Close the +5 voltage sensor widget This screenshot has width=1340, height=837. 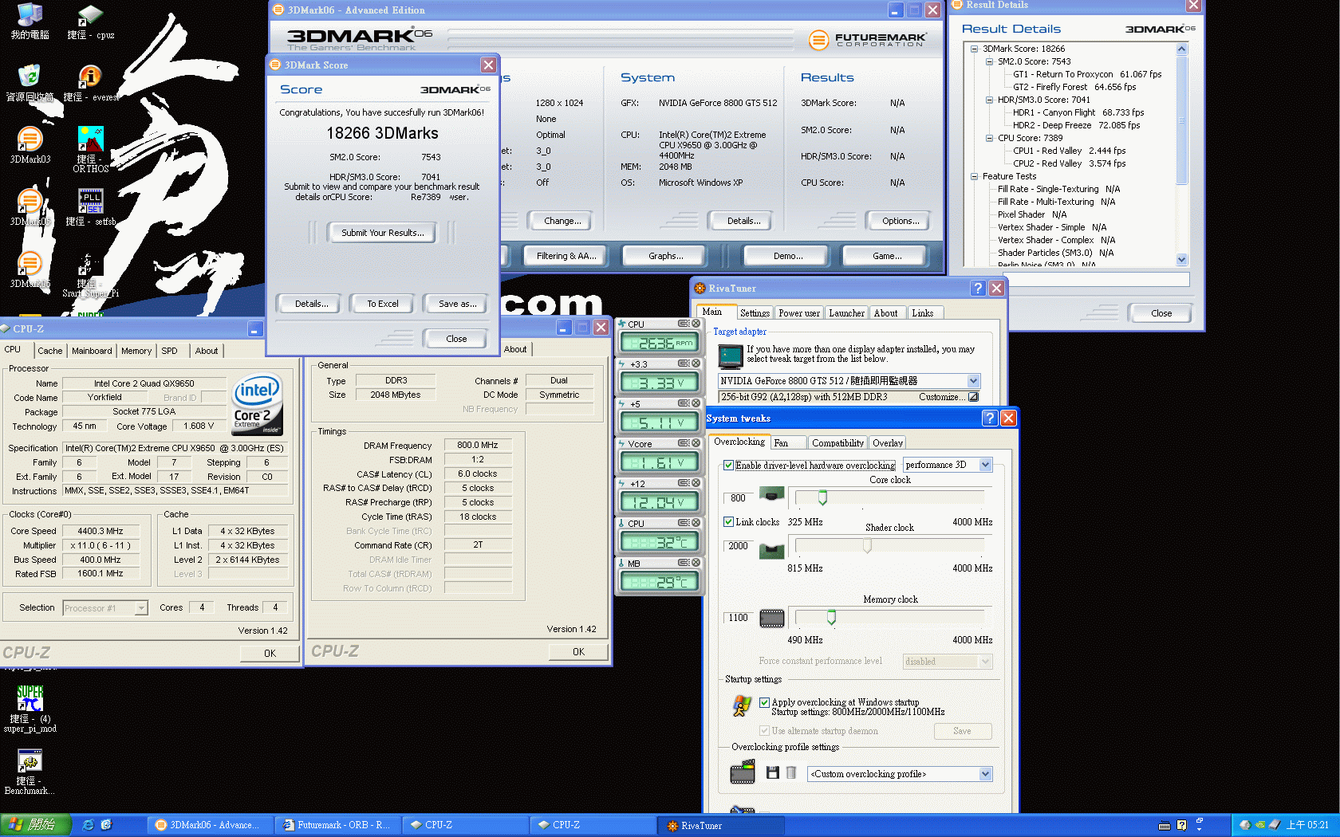696,403
